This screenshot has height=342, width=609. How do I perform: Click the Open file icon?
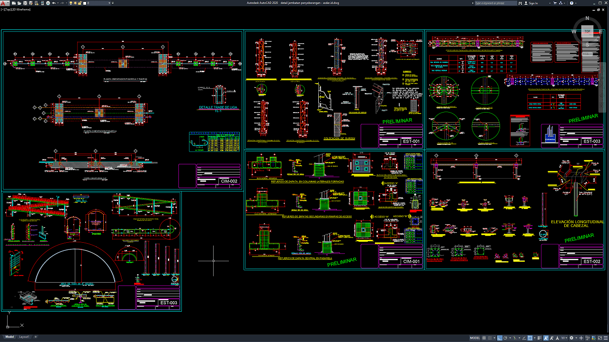coord(19,3)
